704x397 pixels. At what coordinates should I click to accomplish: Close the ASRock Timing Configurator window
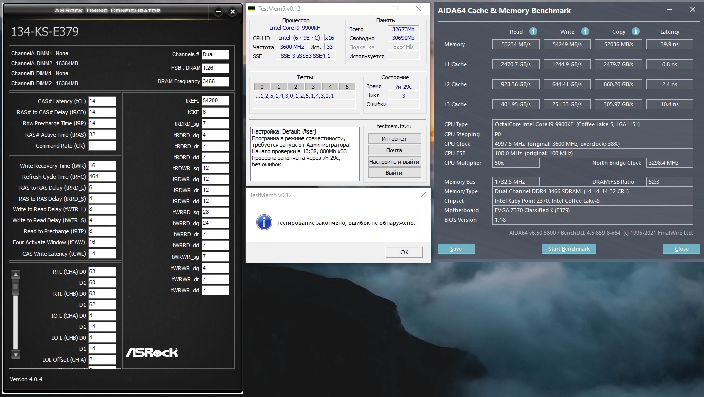[232, 12]
